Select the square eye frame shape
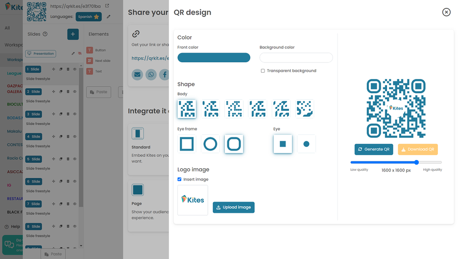This screenshot has width=458, height=259. tap(187, 144)
